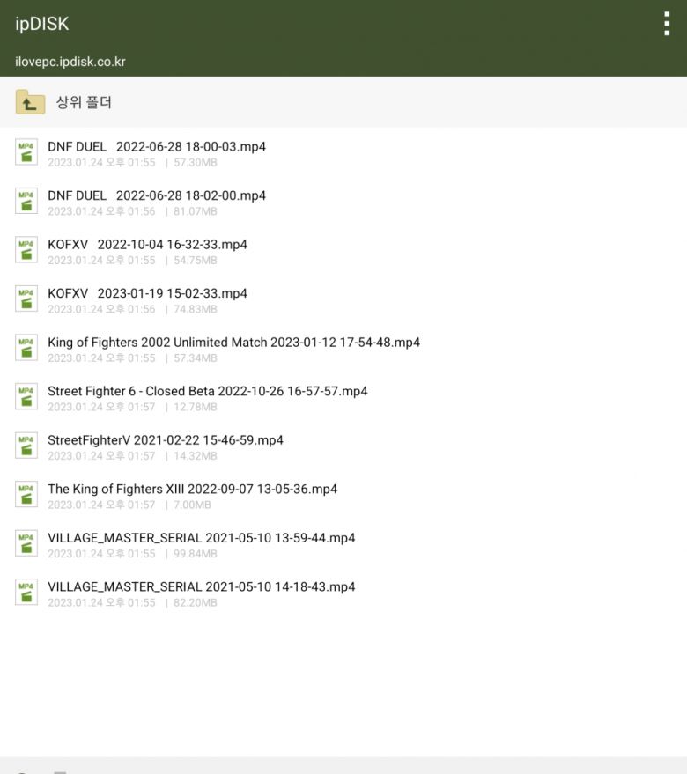Click MP4 icon for DNF DUEL 18-00-03
The image size is (687, 774).
(26, 152)
